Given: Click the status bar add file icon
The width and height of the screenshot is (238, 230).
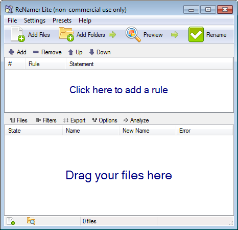Looking at the screenshot, I should pyautogui.click(x=11, y=221).
